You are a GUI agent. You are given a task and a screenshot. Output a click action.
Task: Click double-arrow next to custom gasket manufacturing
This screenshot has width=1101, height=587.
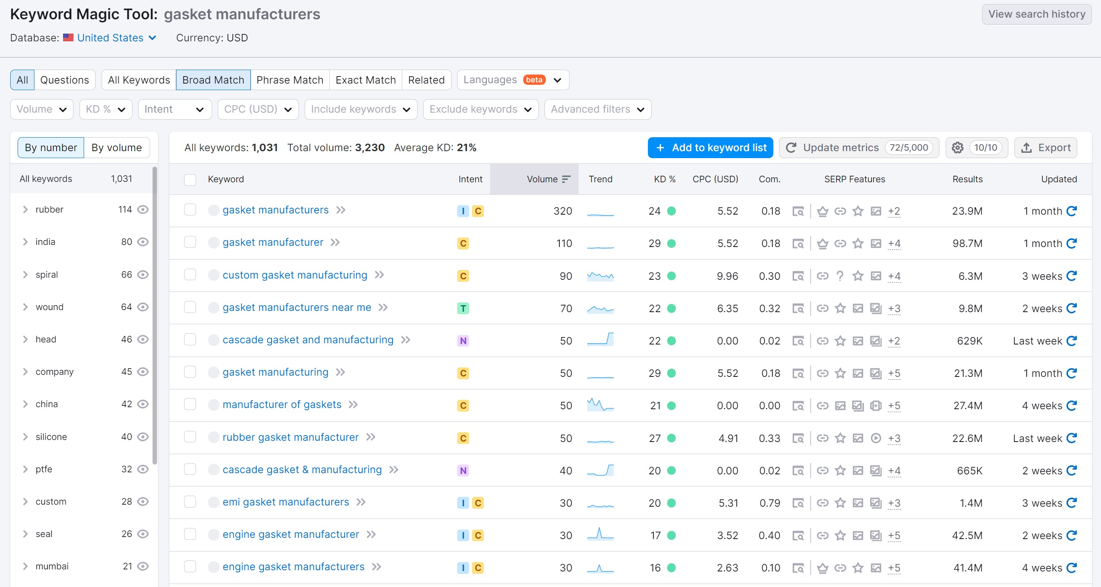point(379,275)
